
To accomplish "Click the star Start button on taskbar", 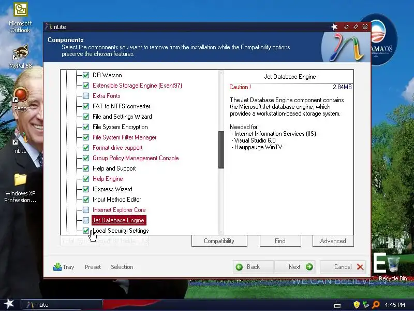I will coord(9,304).
